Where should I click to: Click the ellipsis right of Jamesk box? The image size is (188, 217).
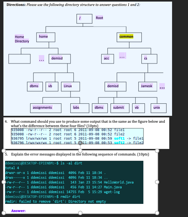click(x=162, y=86)
